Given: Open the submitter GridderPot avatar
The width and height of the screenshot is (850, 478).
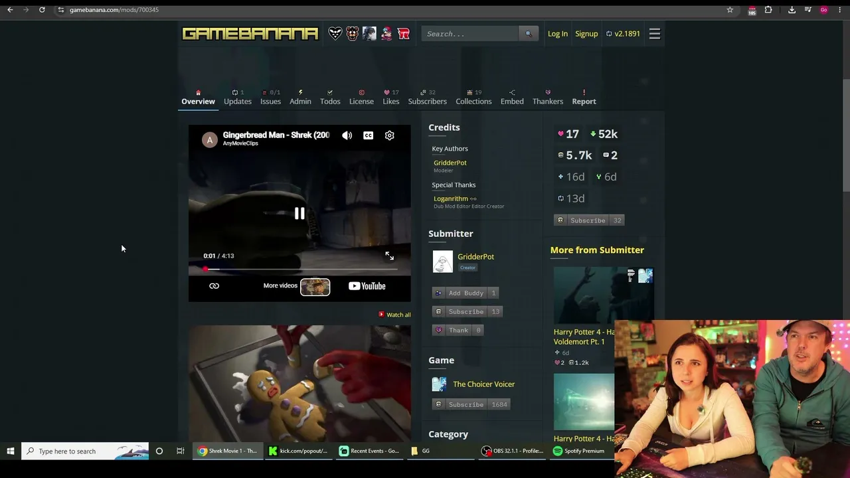Looking at the screenshot, I should 443,262.
